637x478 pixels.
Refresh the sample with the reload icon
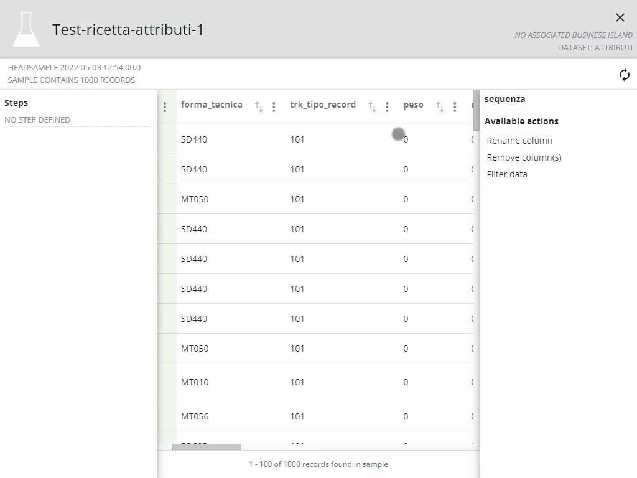[625, 75]
